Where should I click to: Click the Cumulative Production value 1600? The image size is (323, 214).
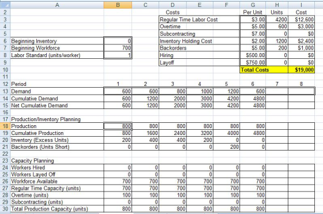click(145, 133)
